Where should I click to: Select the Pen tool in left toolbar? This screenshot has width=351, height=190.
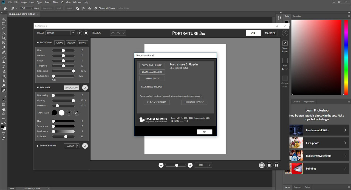point(4,90)
